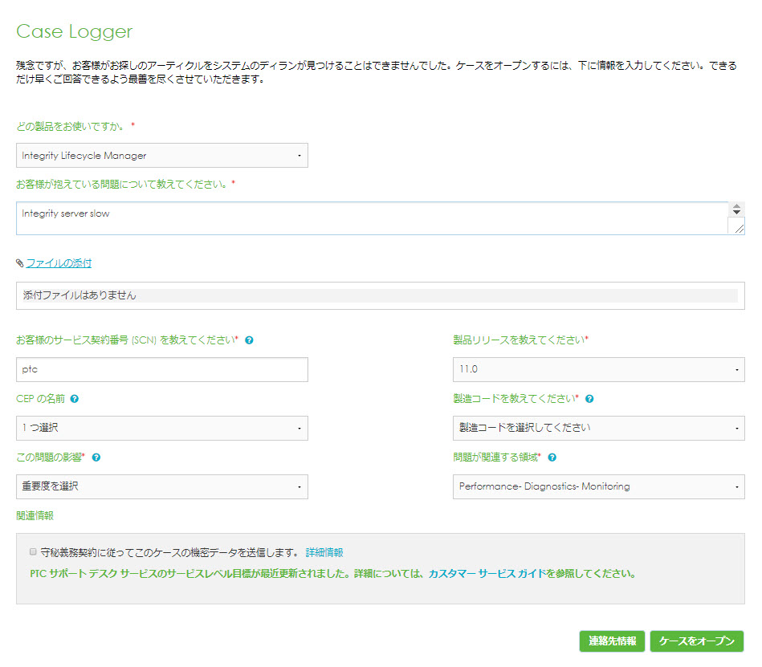Click help icon beside この問題の影響
This screenshot has height=667, width=762.
98,458
